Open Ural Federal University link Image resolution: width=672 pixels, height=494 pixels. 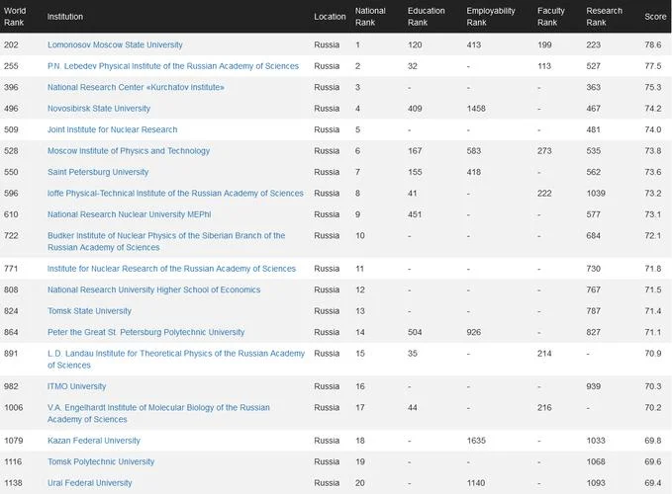[90, 483]
